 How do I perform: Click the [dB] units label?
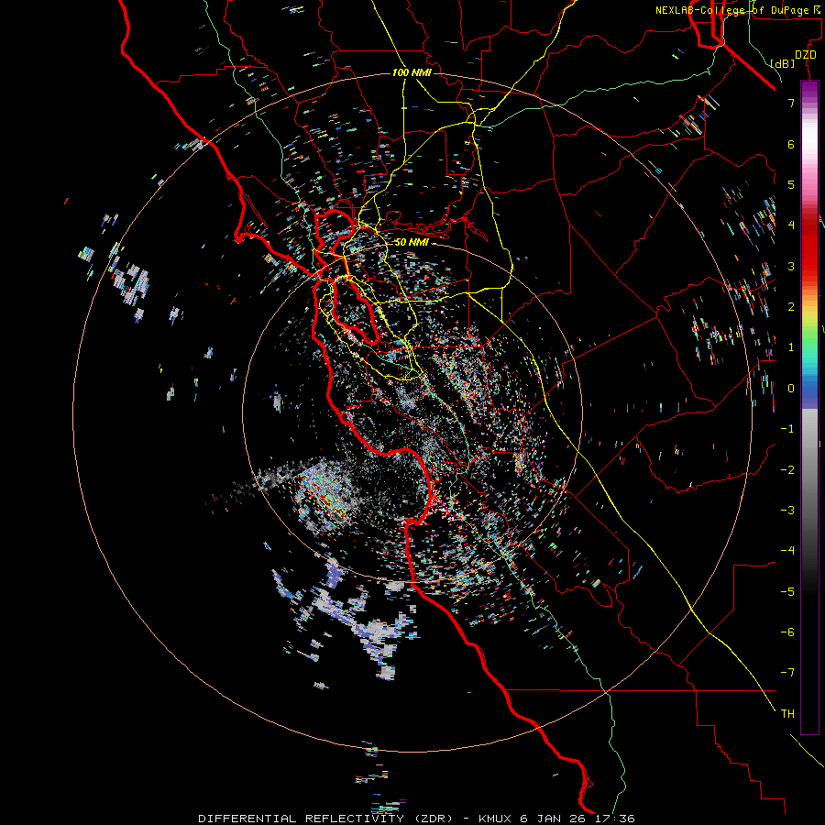(x=783, y=63)
